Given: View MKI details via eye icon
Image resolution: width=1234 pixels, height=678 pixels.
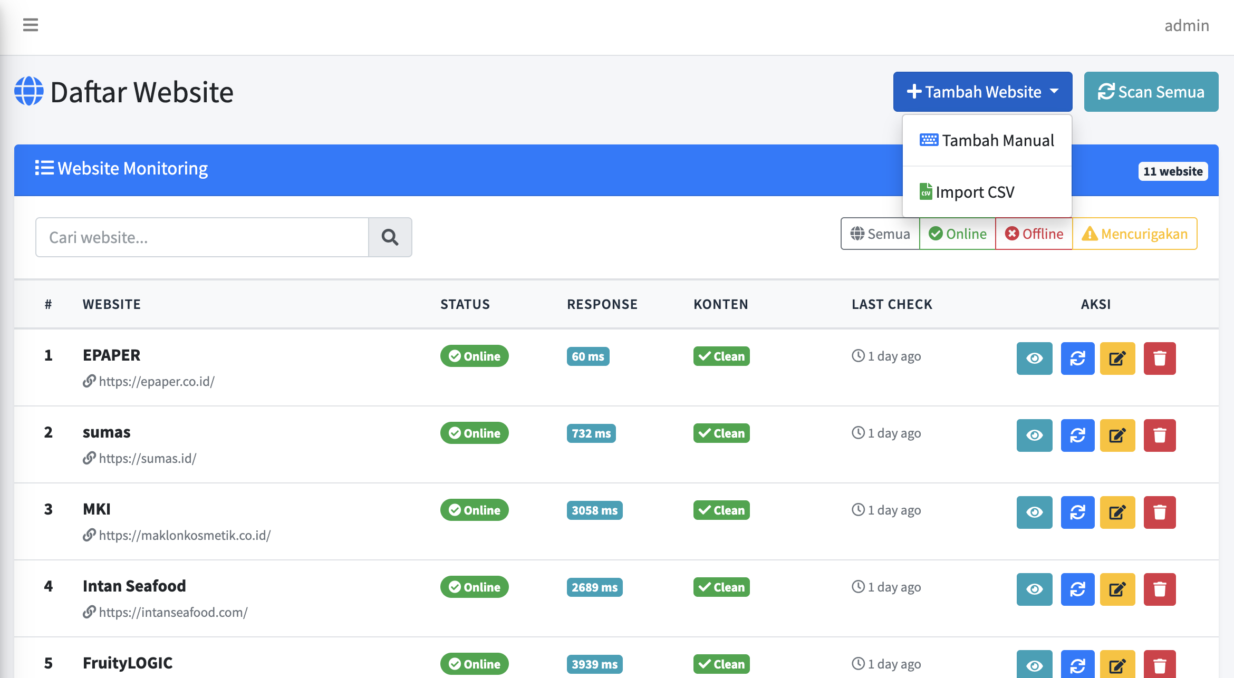Looking at the screenshot, I should 1034,512.
